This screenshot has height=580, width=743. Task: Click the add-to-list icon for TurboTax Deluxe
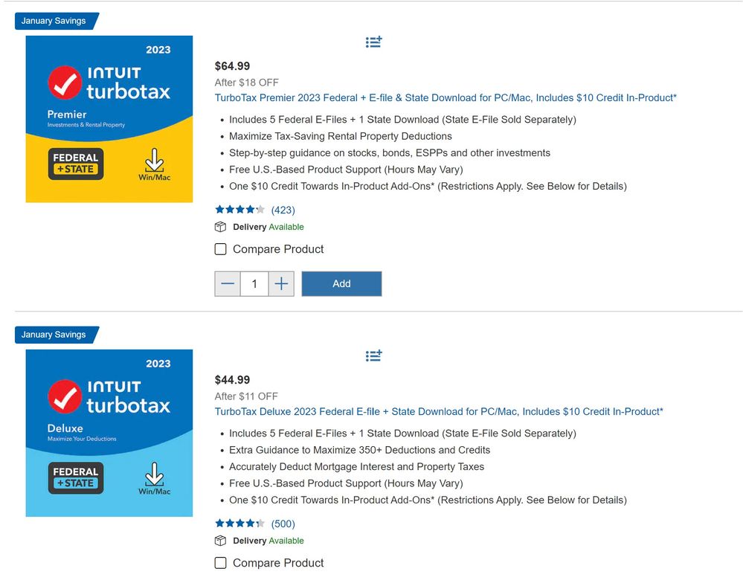[x=373, y=356]
